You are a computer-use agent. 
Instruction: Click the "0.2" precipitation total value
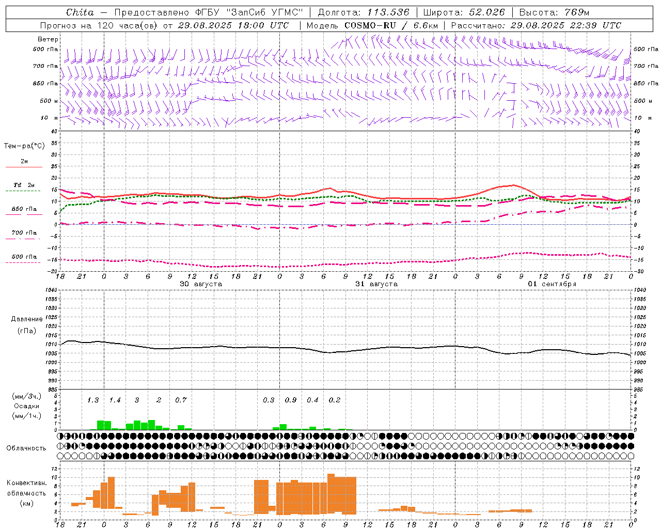[335, 400]
